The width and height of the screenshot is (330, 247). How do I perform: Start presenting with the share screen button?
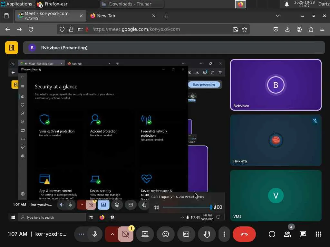coord(145,234)
